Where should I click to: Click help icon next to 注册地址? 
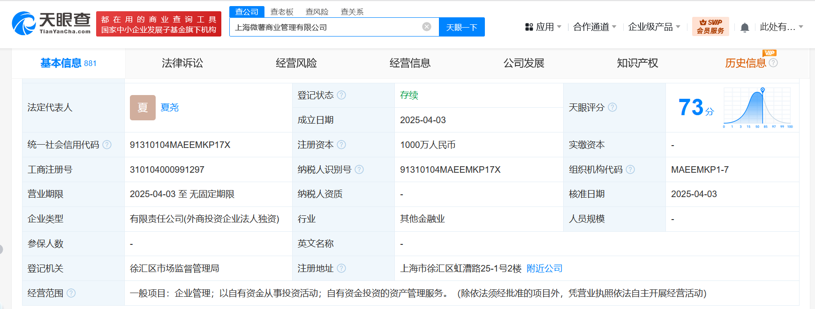point(341,268)
